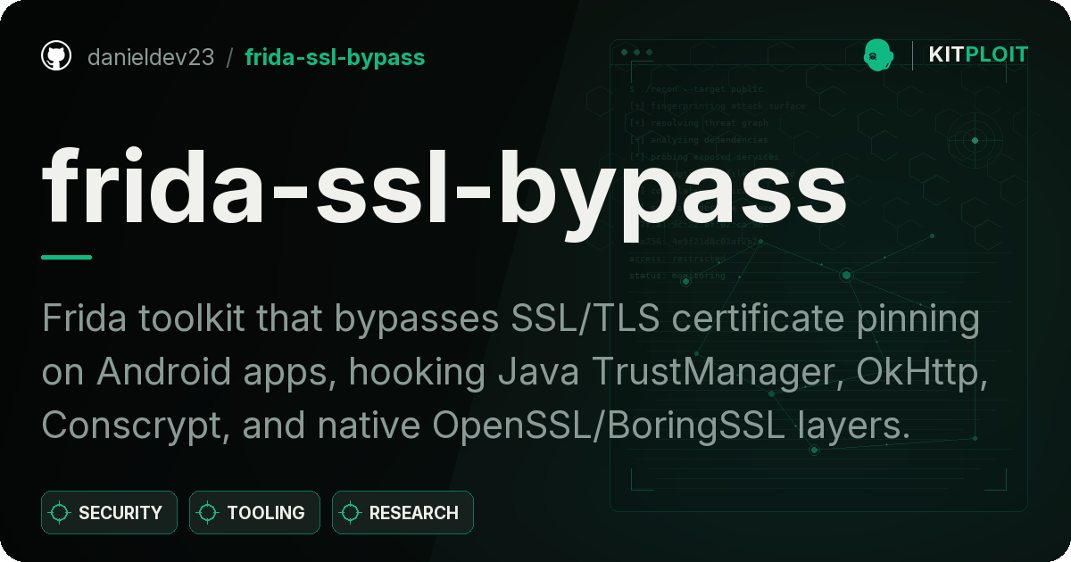1071x562 pixels.
Task: Click the 'access: restricted' terminal line
Action: (677, 259)
